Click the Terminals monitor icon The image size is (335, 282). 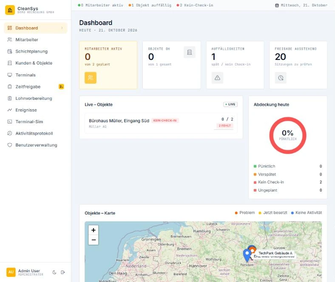coord(10,75)
